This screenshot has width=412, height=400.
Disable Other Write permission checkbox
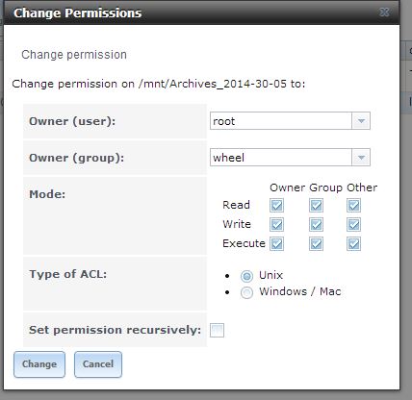[353, 225]
